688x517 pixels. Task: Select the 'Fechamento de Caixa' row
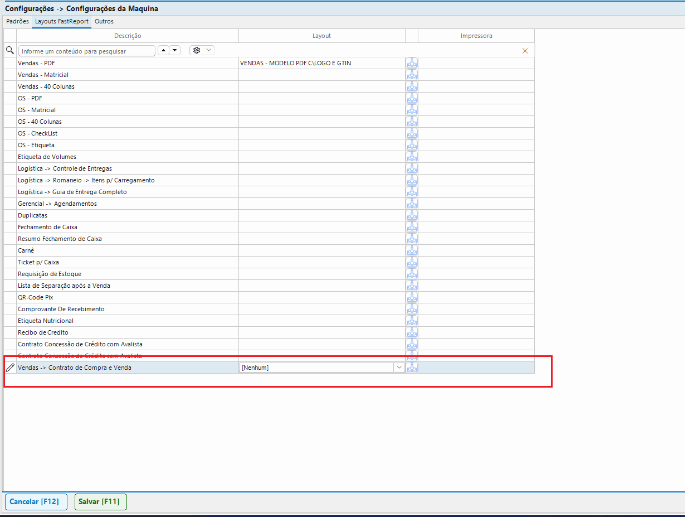(269, 227)
